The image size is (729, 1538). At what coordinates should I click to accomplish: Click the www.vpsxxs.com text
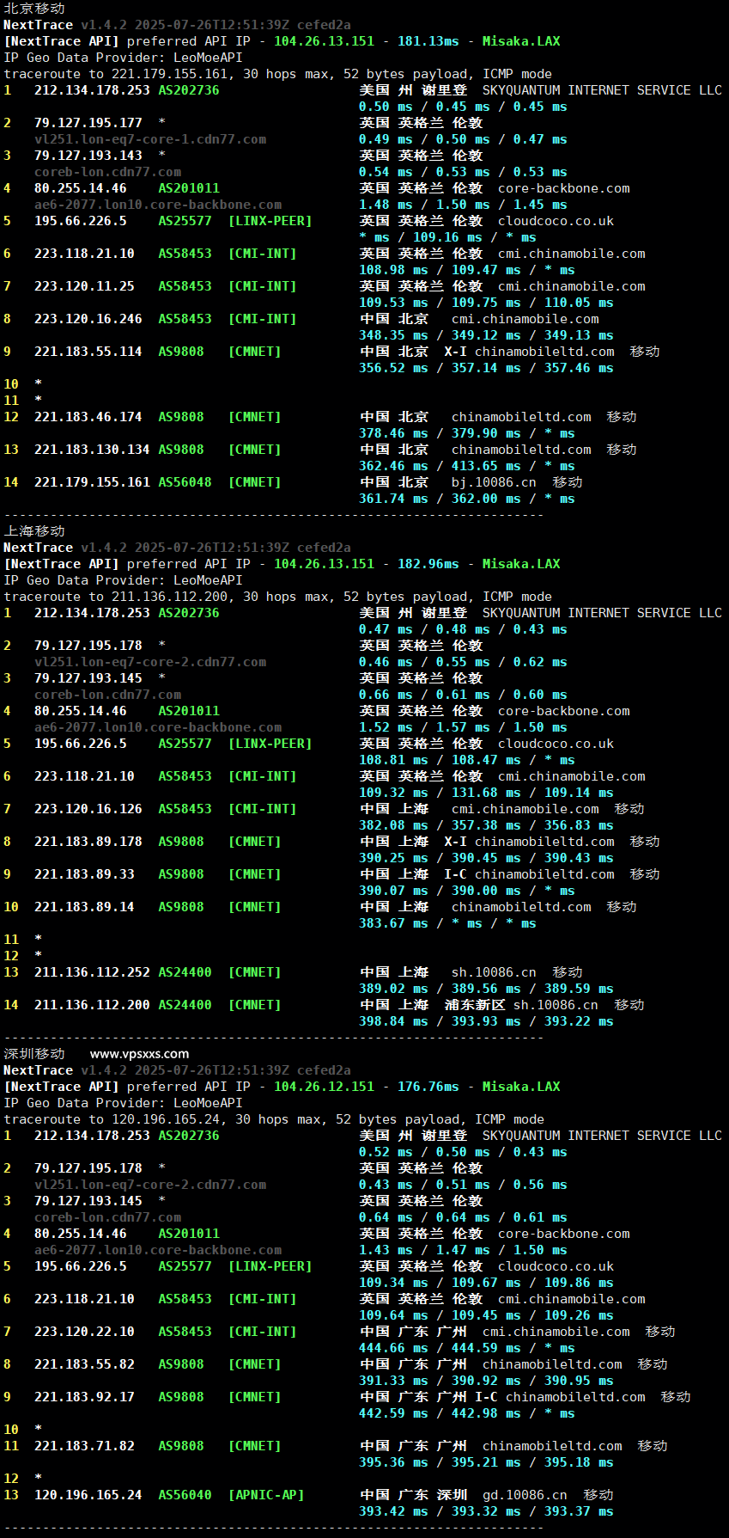pos(139,1054)
